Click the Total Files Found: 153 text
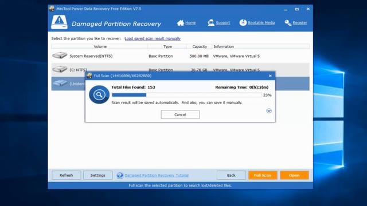Screen dimensions: 367x206 (133, 87)
